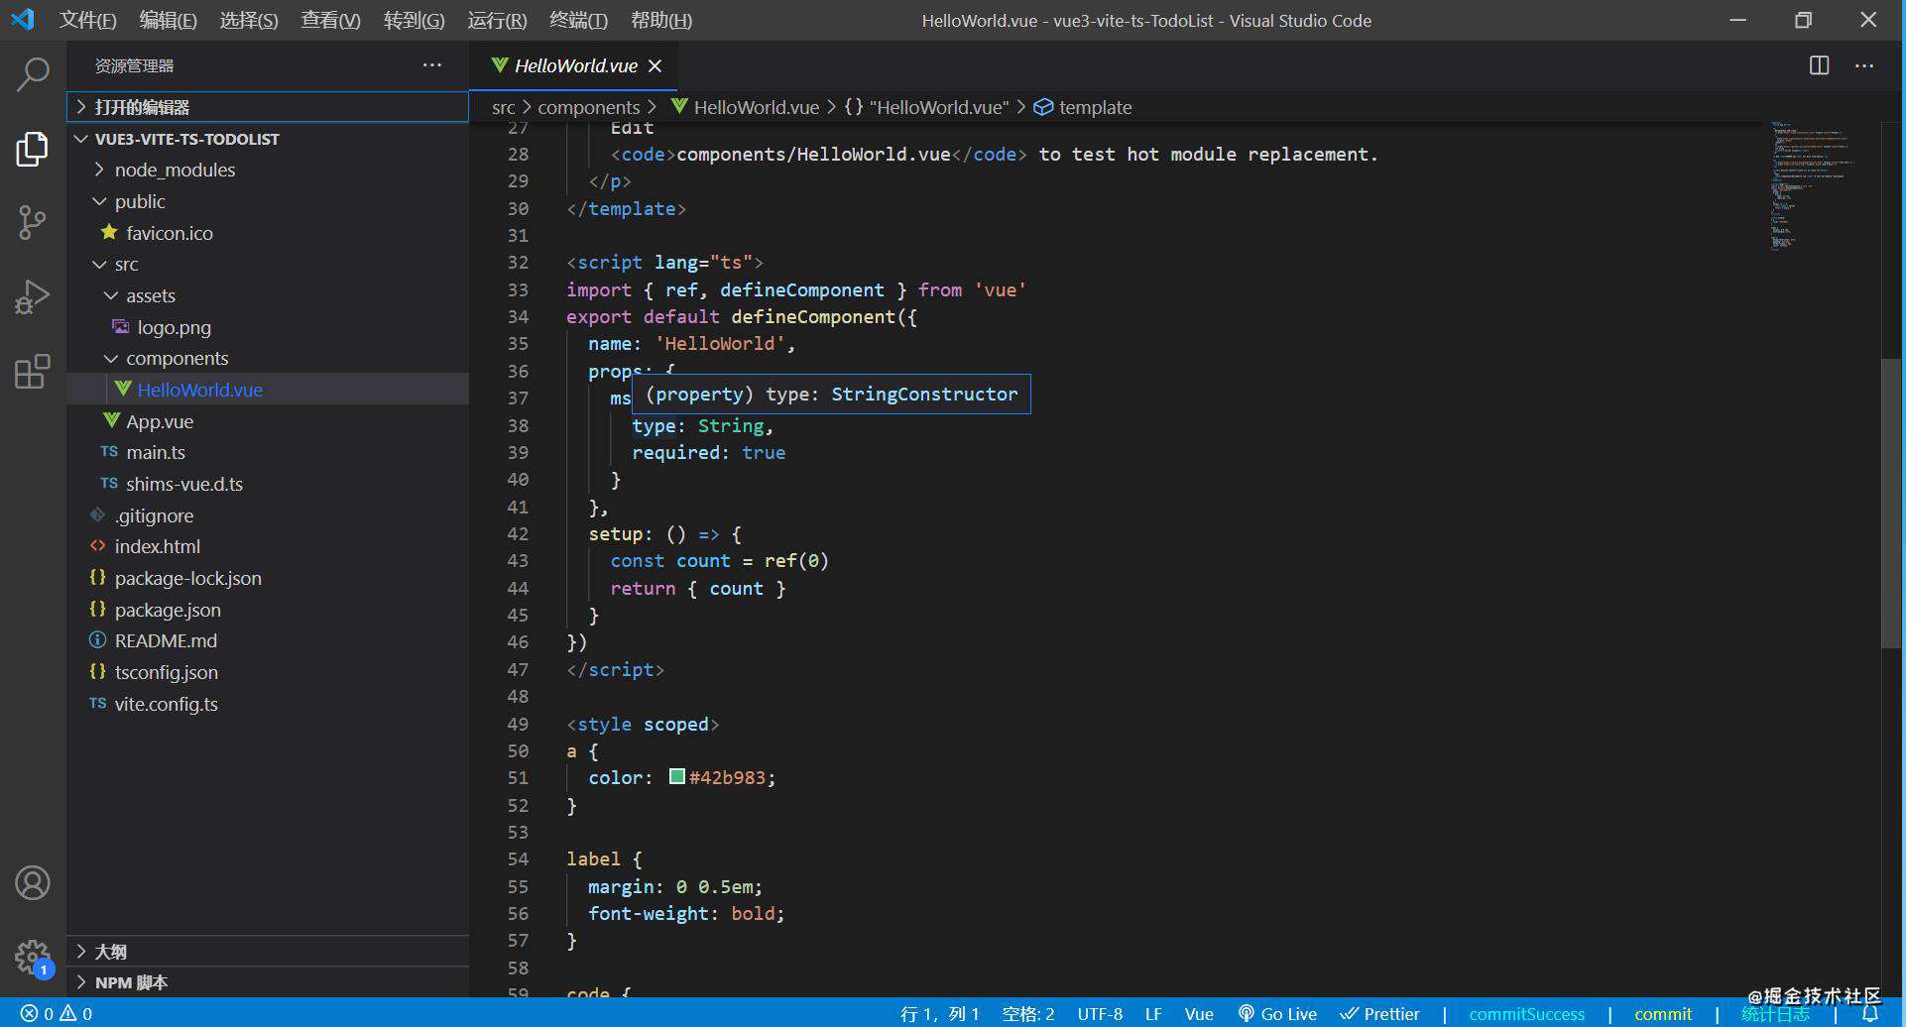Open the Go menu
Viewport: 1906px width, 1027px height.
pos(414,20)
